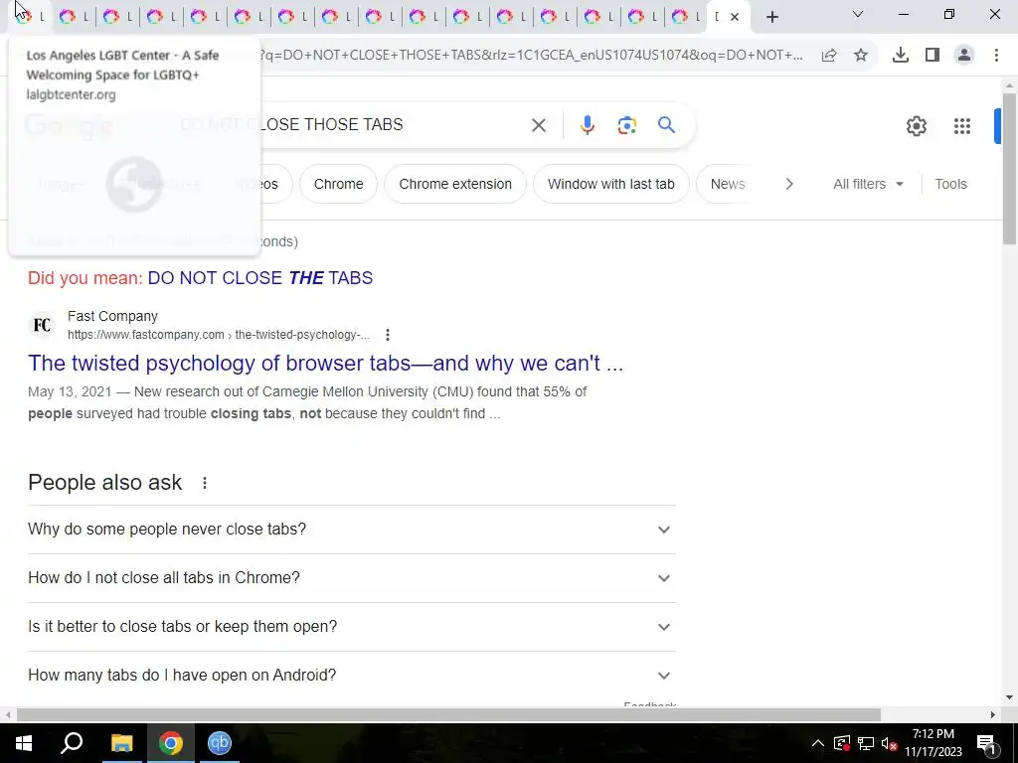Open Windows taskbar search
This screenshot has height=763, width=1018.
(x=72, y=743)
